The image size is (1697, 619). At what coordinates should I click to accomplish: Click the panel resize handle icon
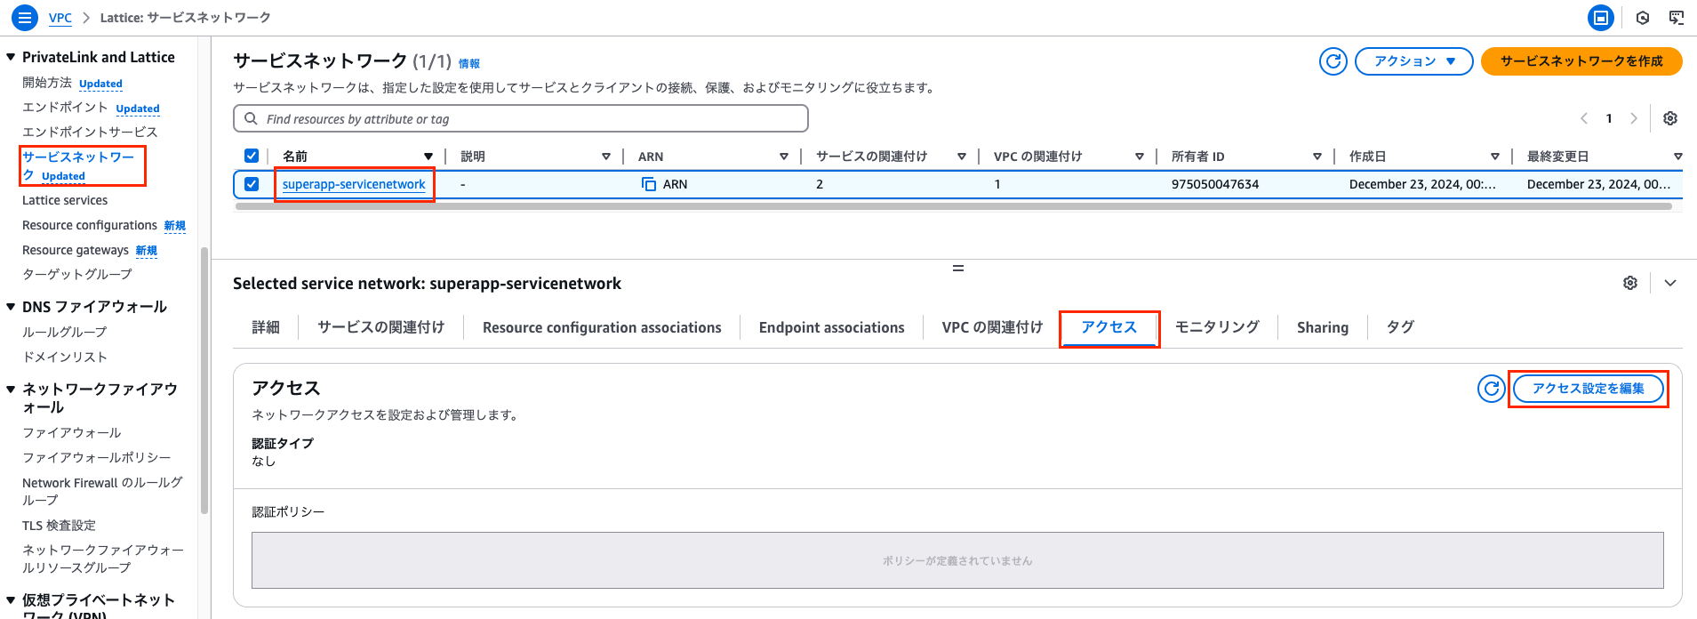958,268
